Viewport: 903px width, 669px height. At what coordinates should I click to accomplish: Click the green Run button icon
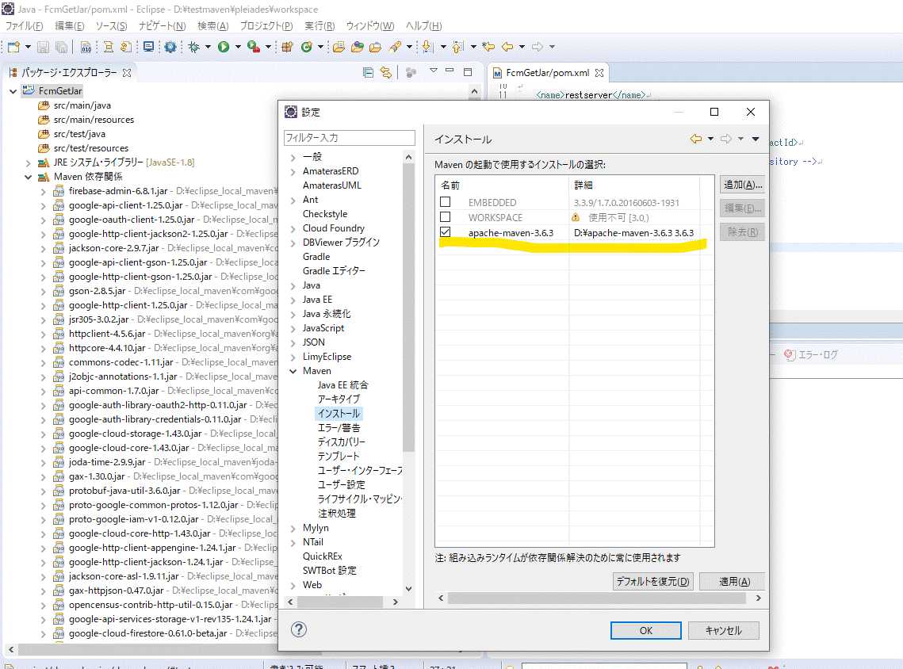tap(224, 47)
